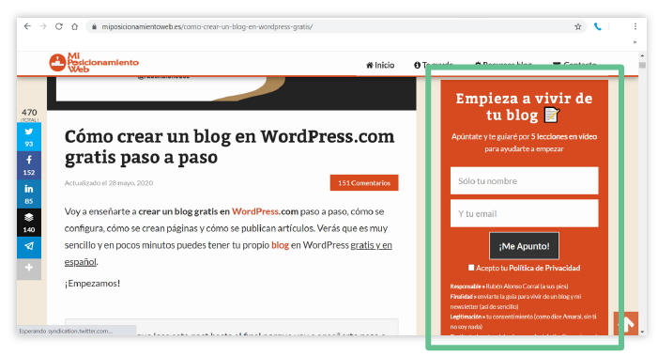Focus the Y tu email field
The width and height of the screenshot is (658, 356).
tap(524, 213)
